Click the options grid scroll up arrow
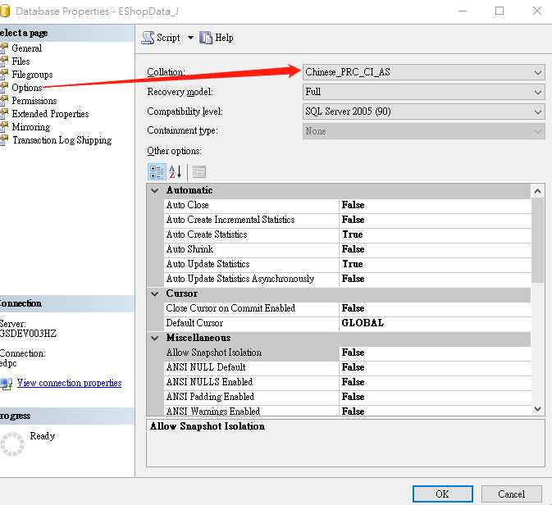Viewport: 552px width, 505px height. [537, 191]
